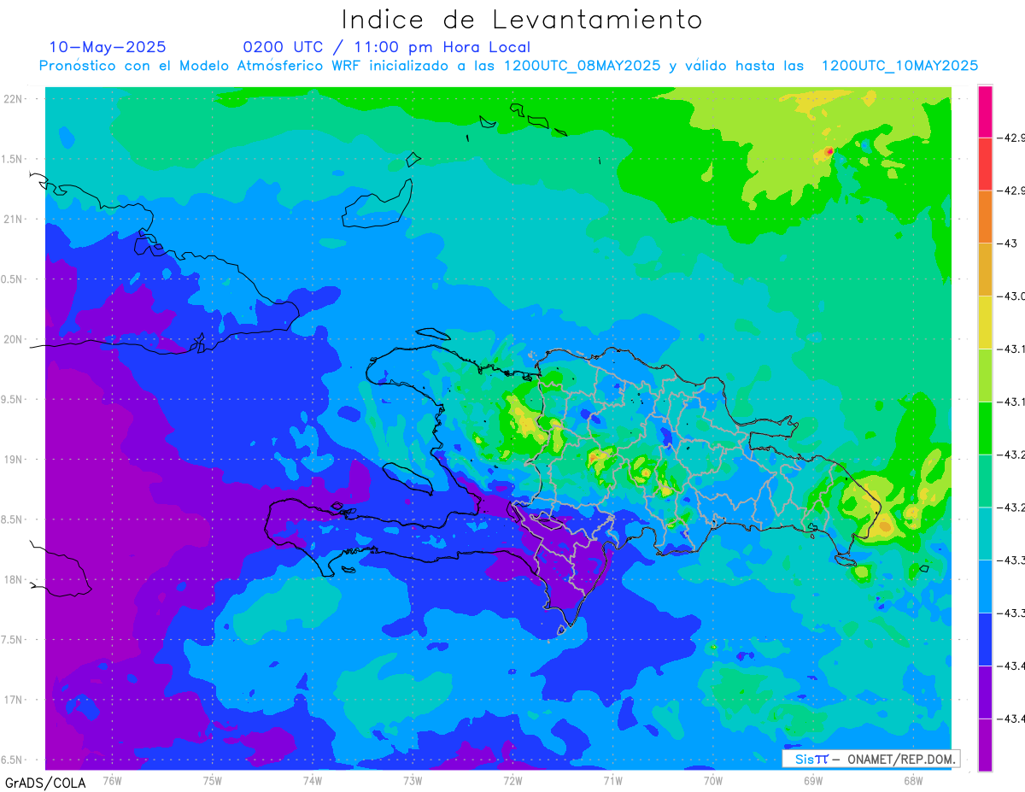
Task: Select the royal blue swatch on the color bar
Action: coord(985,639)
